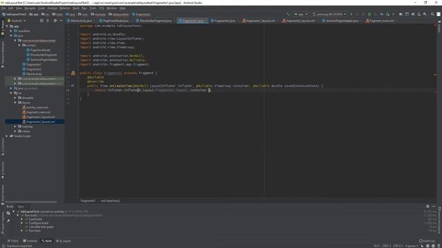Open the File menu

tap(3, 8)
